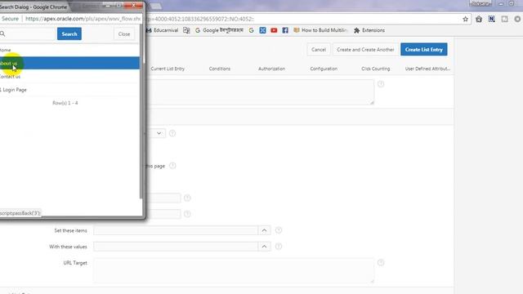Click Create and Create Another
Screen dimensions: 523x294
coord(365,49)
